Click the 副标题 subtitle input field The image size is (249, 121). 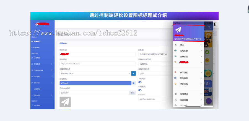[x=155, y=54]
